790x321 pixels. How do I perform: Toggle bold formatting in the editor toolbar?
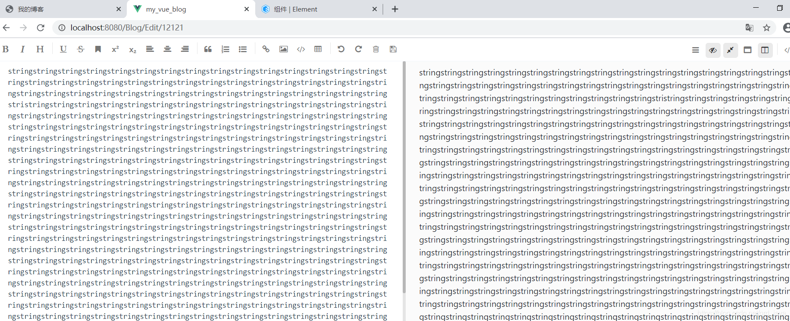click(x=6, y=49)
